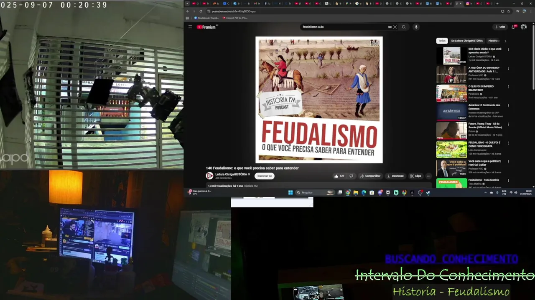Screen dimensions: 535x300
Task: Click the browser address bar URL
Action: pos(234,11)
